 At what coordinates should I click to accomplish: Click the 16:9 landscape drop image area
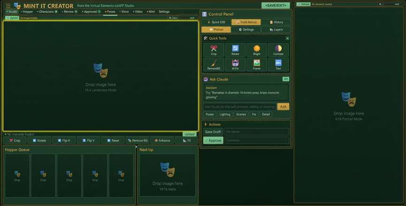pyautogui.click(x=101, y=76)
